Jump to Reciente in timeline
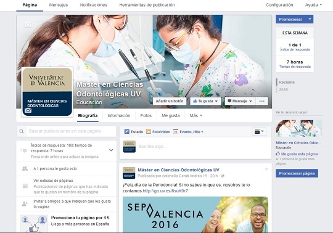This screenshot has width=333, height=233. coord(287,83)
